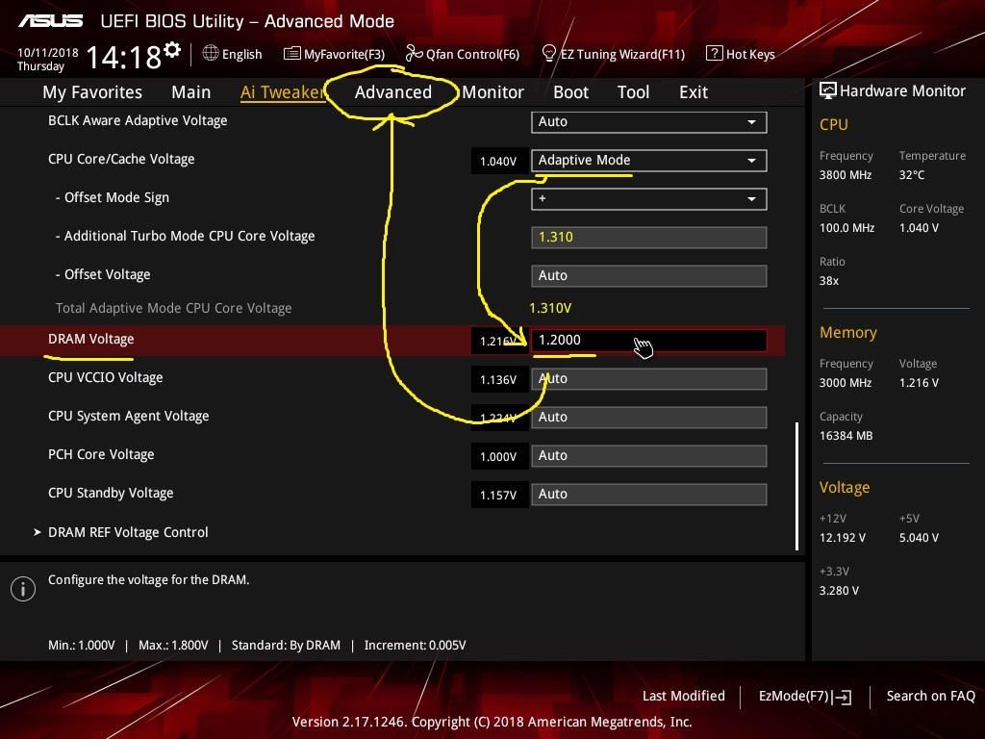Click the 16384 MB capacity value

846,436
